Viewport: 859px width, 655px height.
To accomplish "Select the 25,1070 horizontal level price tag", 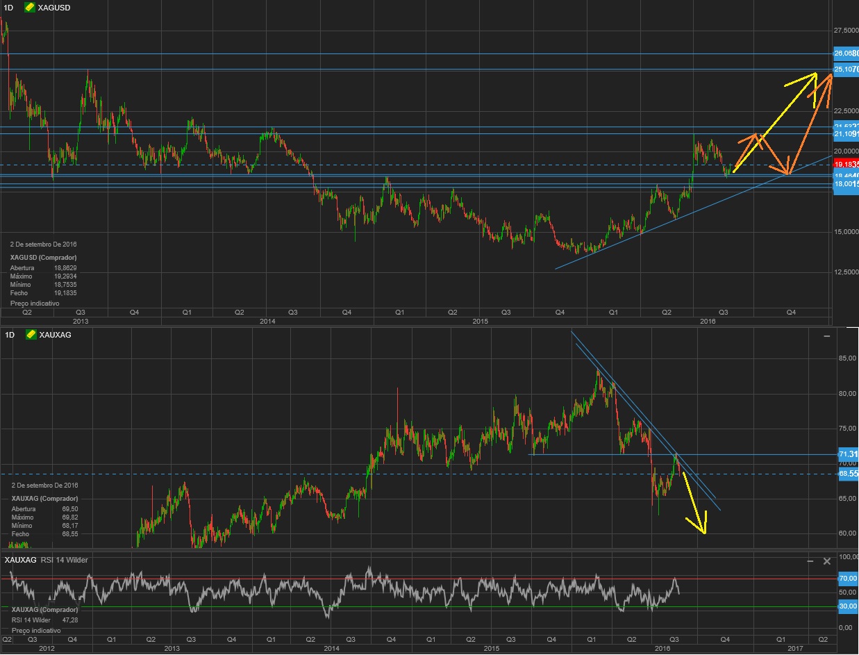I will tap(845, 69).
